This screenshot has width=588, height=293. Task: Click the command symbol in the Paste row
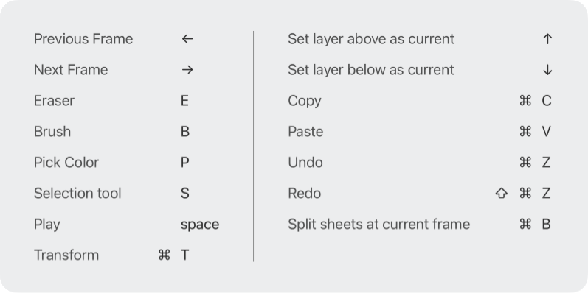click(525, 131)
